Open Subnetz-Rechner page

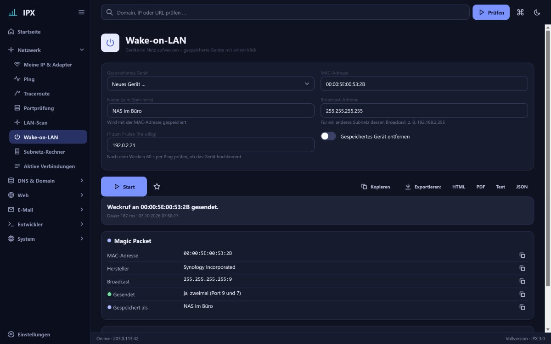coord(48,152)
